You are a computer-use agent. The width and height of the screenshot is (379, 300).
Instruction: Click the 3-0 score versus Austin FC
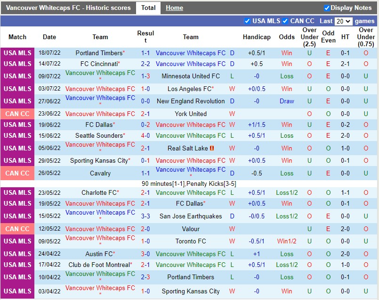coord(145,254)
